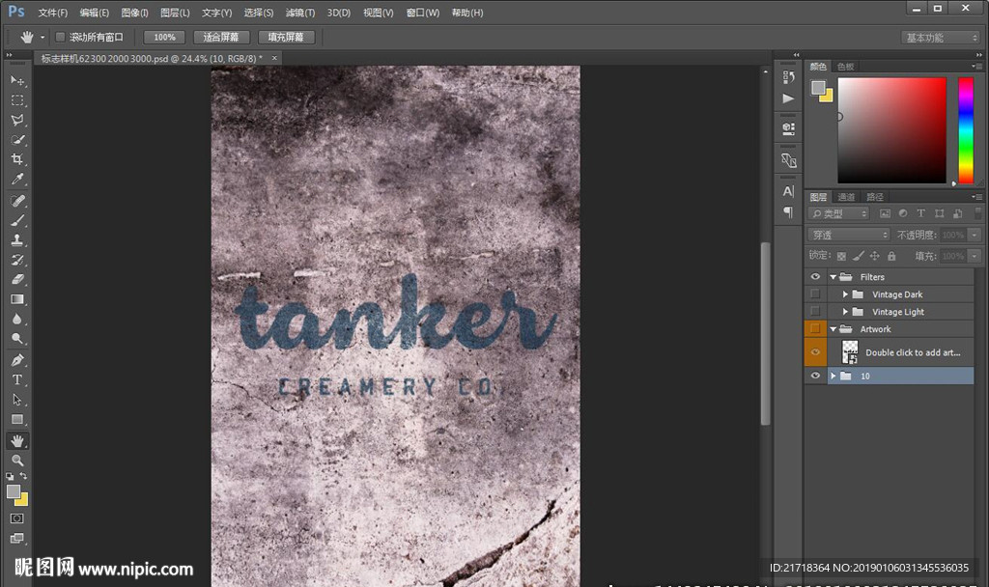Select the Dodge tool
The height and width of the screenshot is (587, 989).
tap(17, 339)
